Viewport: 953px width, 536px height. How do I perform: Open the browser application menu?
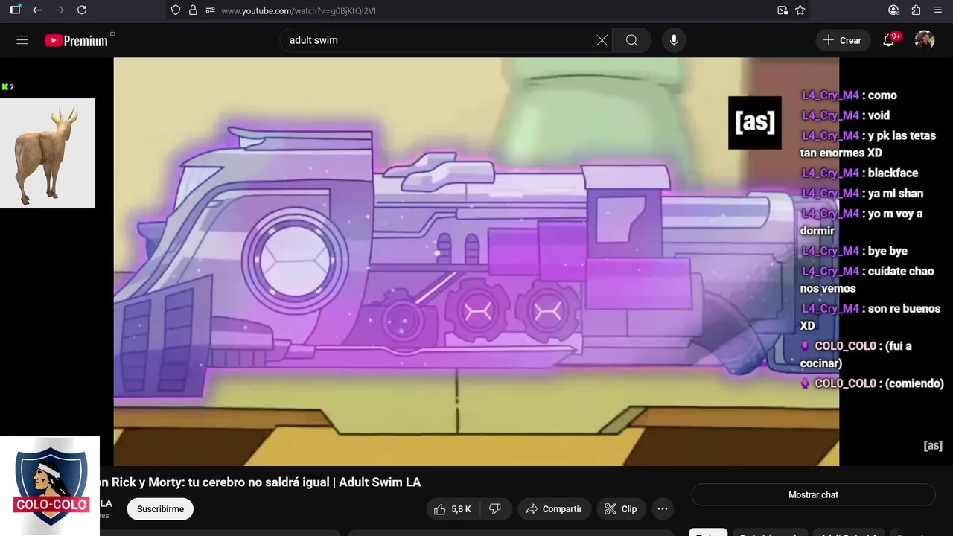click(938, 10)
